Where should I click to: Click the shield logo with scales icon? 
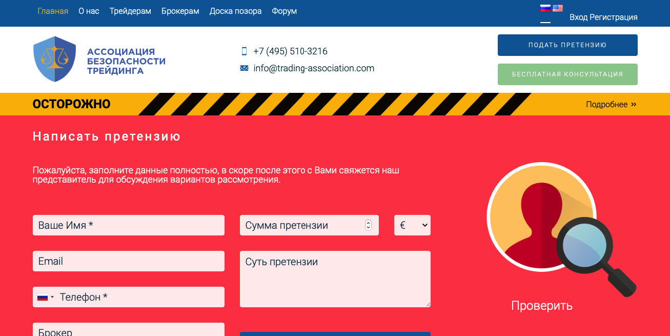pyautogui.click(x=54, y=58)
